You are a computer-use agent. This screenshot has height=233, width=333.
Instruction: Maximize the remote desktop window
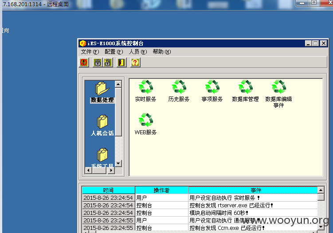pos(314,3)
